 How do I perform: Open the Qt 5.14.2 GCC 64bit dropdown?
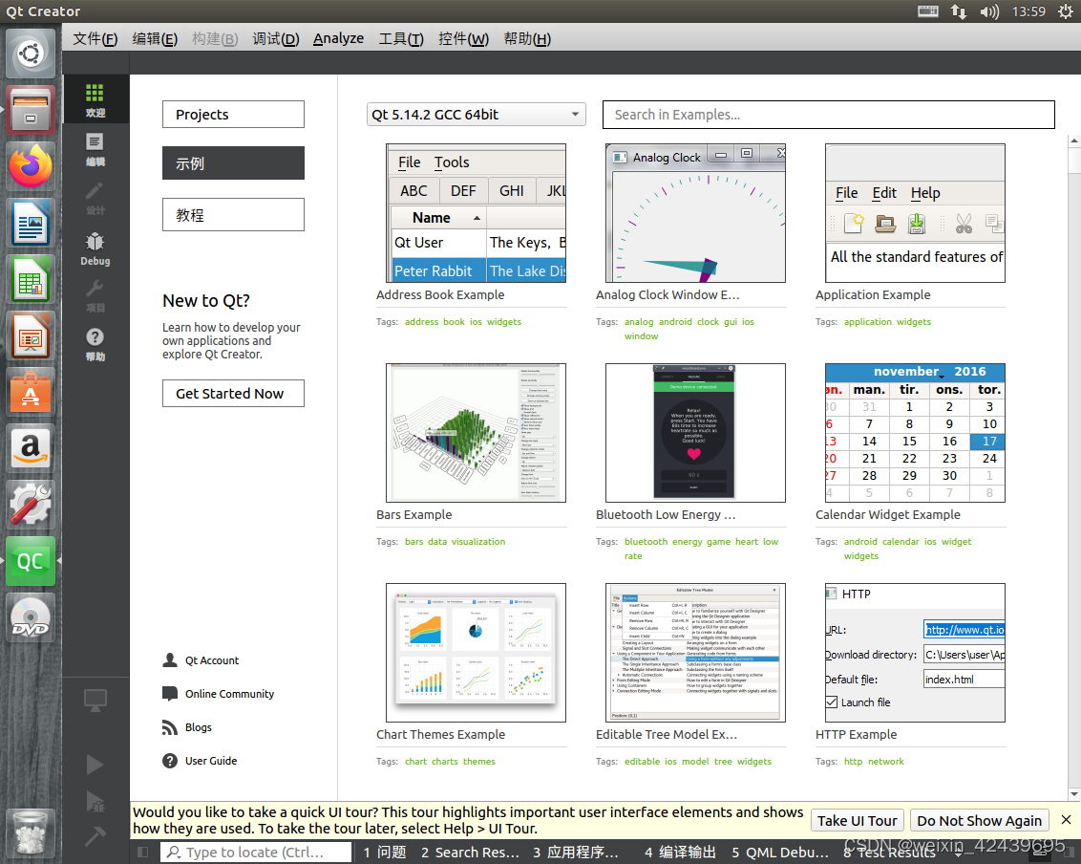point(476,115)
